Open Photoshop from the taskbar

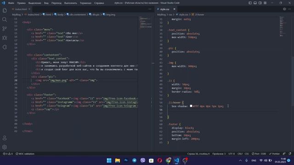point(126,160)
